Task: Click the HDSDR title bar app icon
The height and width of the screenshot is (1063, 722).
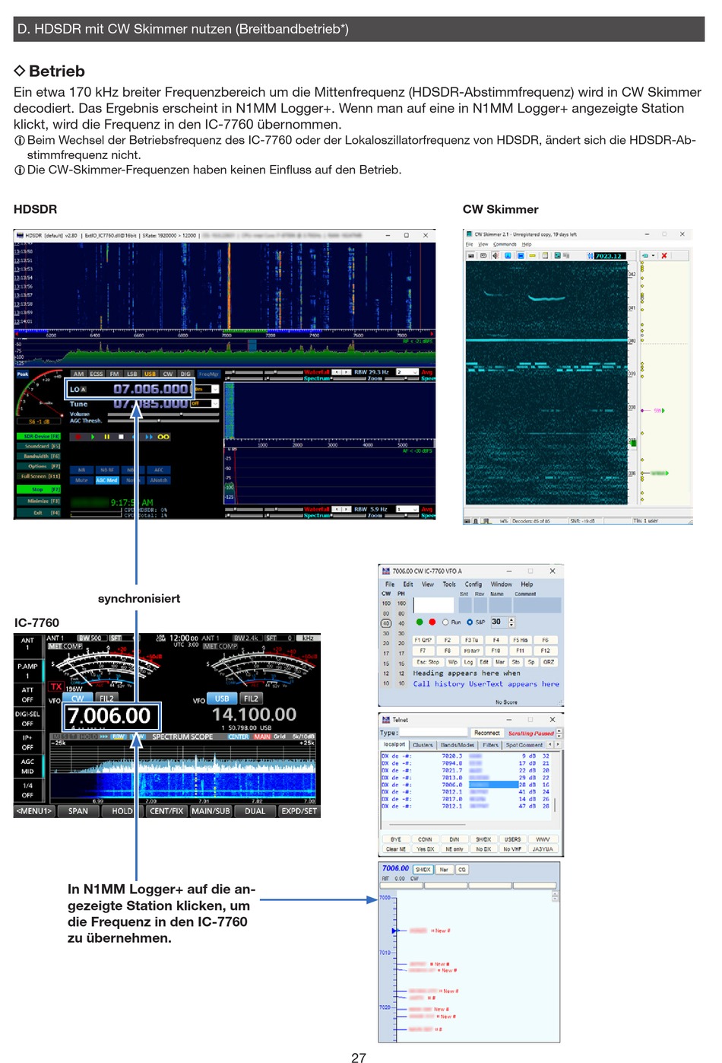Action: [x=19, y=235]
